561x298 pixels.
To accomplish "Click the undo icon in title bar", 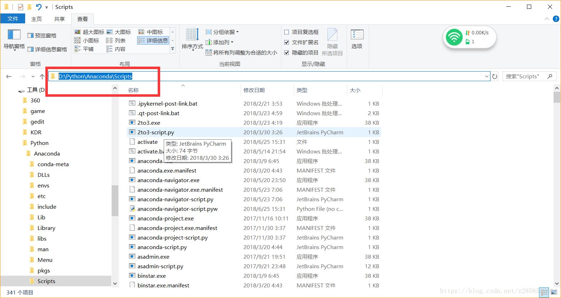I will click(x=39, y=7).
